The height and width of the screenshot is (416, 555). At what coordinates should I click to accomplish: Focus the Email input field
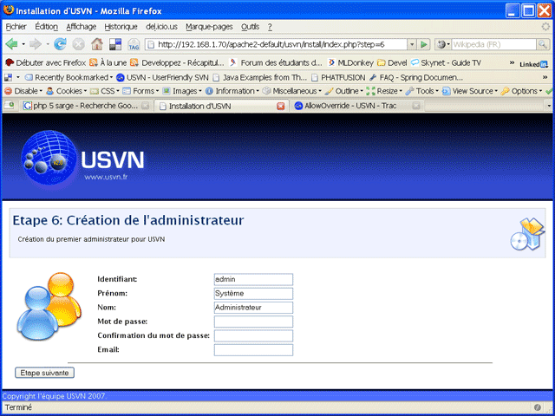(x=253, y=350)
